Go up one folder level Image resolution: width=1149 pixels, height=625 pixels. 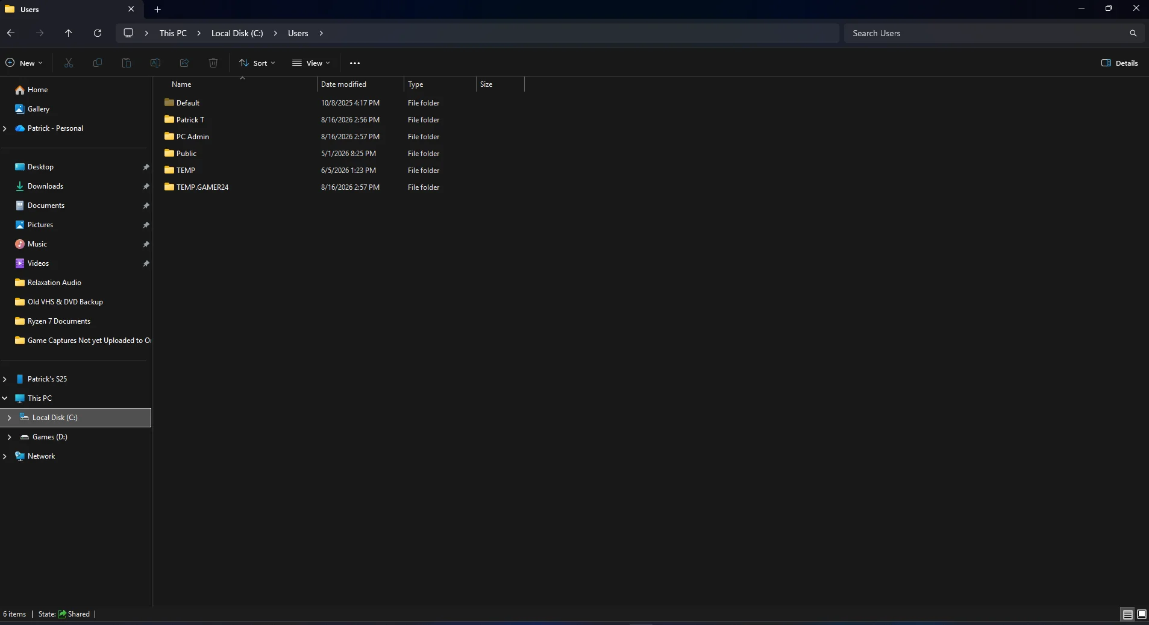[x=69, y=33]
